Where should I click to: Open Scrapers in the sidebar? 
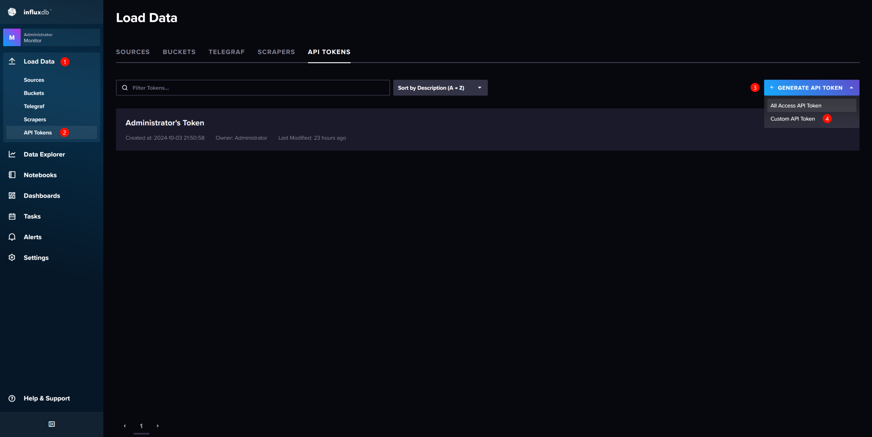pos(35,120)
